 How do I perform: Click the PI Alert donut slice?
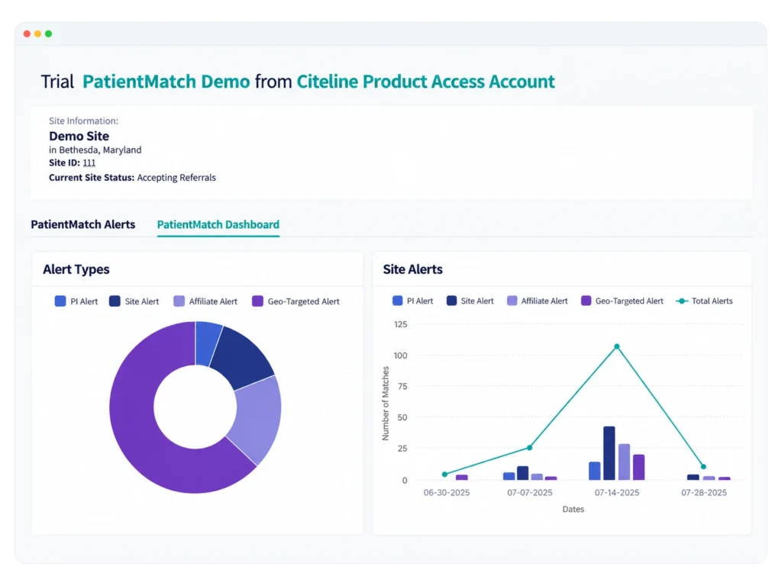207,343
